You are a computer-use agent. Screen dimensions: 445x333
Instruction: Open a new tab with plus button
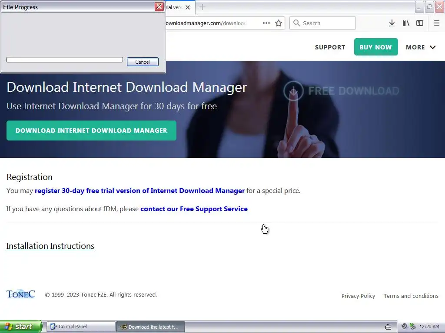pyautogui.click(x=203, y=7)
